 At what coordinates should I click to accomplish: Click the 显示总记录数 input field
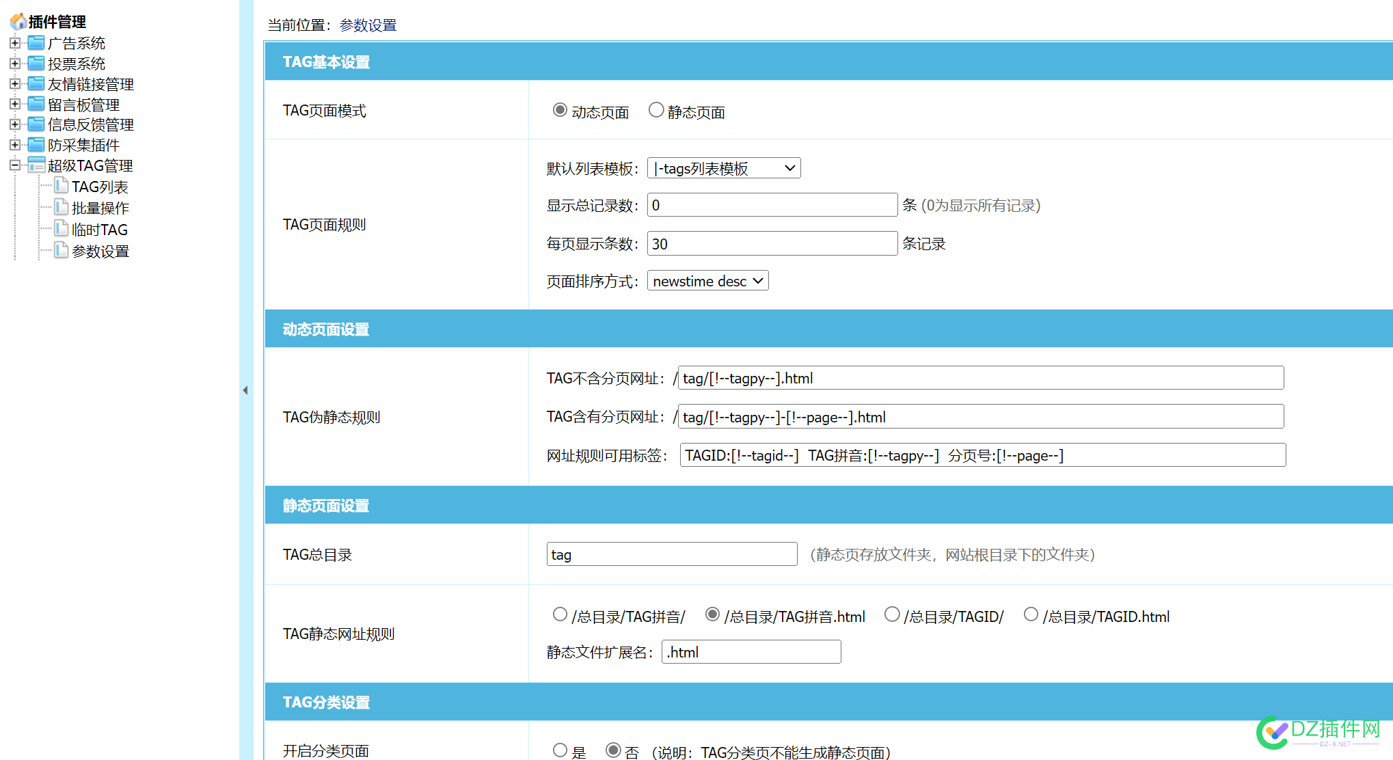[772, 205]
